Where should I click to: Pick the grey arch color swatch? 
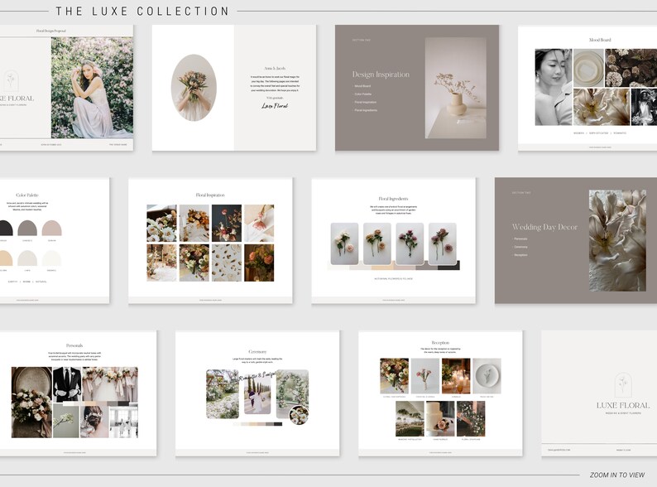(27, 229)
